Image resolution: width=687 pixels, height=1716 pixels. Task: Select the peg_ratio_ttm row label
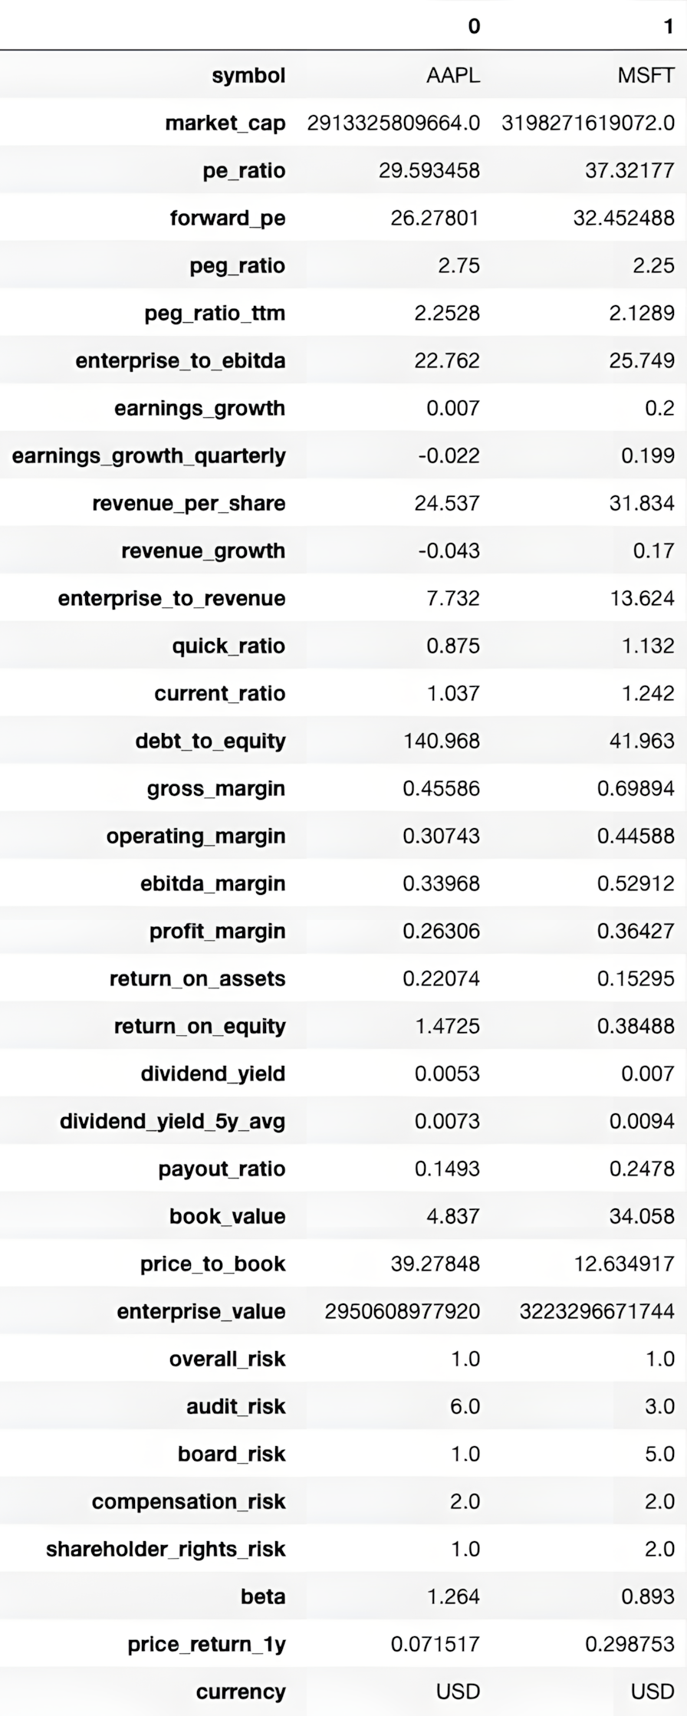click(x=215, y=314)
